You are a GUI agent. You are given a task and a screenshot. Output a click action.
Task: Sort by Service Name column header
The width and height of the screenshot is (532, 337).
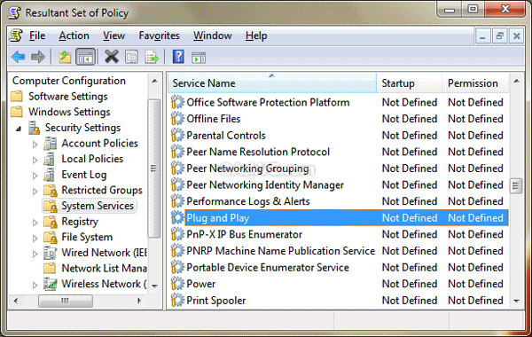pyautogui.click(x=272, y=82)
